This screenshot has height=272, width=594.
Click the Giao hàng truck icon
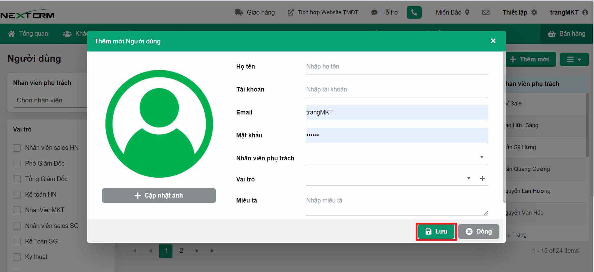tap(239, 12)
